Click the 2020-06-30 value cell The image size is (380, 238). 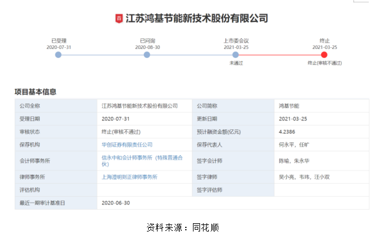[233, 203]
